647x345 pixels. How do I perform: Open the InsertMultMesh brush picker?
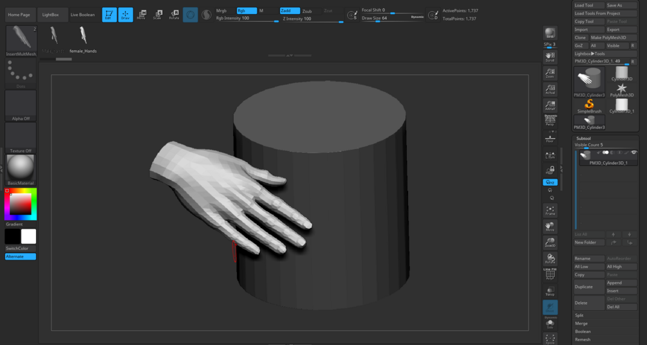point(21,40)
